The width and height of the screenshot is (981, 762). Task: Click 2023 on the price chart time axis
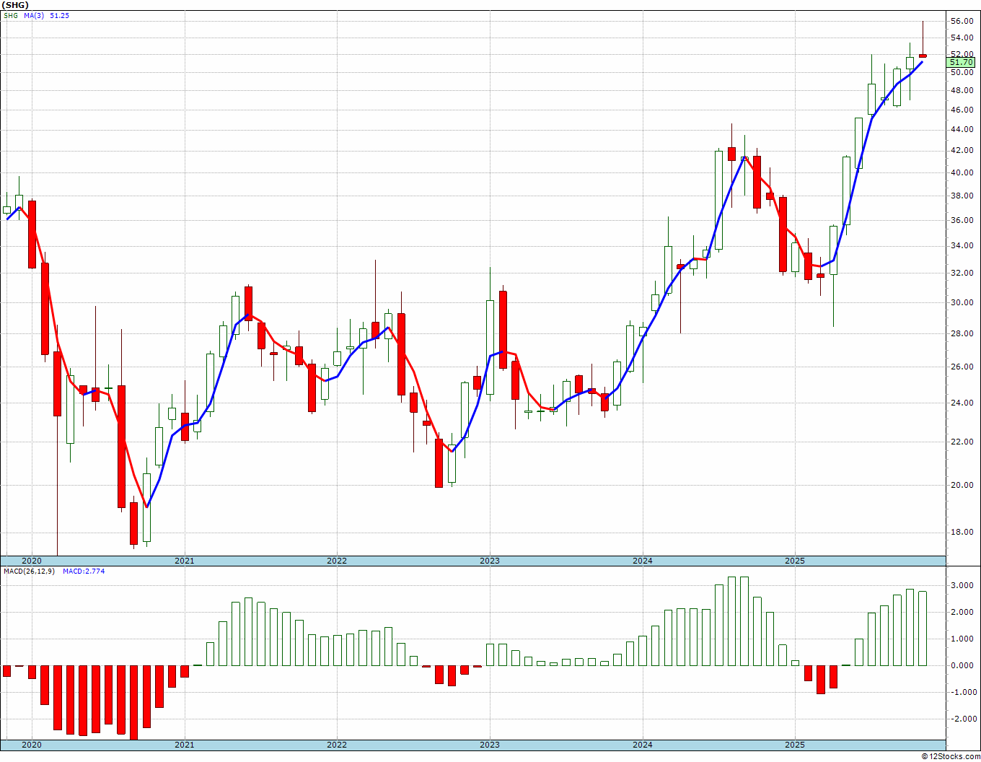[x=490, y=561]
